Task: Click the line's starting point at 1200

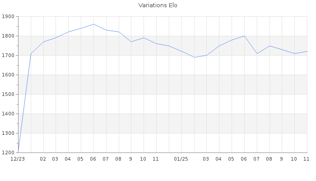Action: (x=18, y=152)
